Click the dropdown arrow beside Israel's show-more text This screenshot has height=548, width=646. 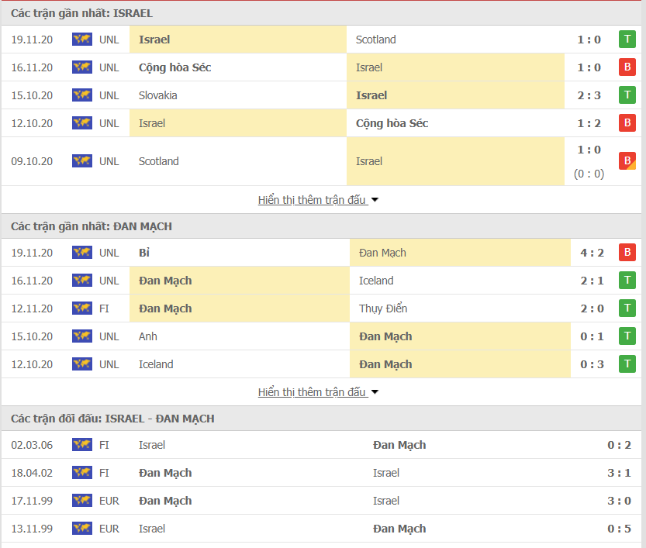click(x=375, y=199)
